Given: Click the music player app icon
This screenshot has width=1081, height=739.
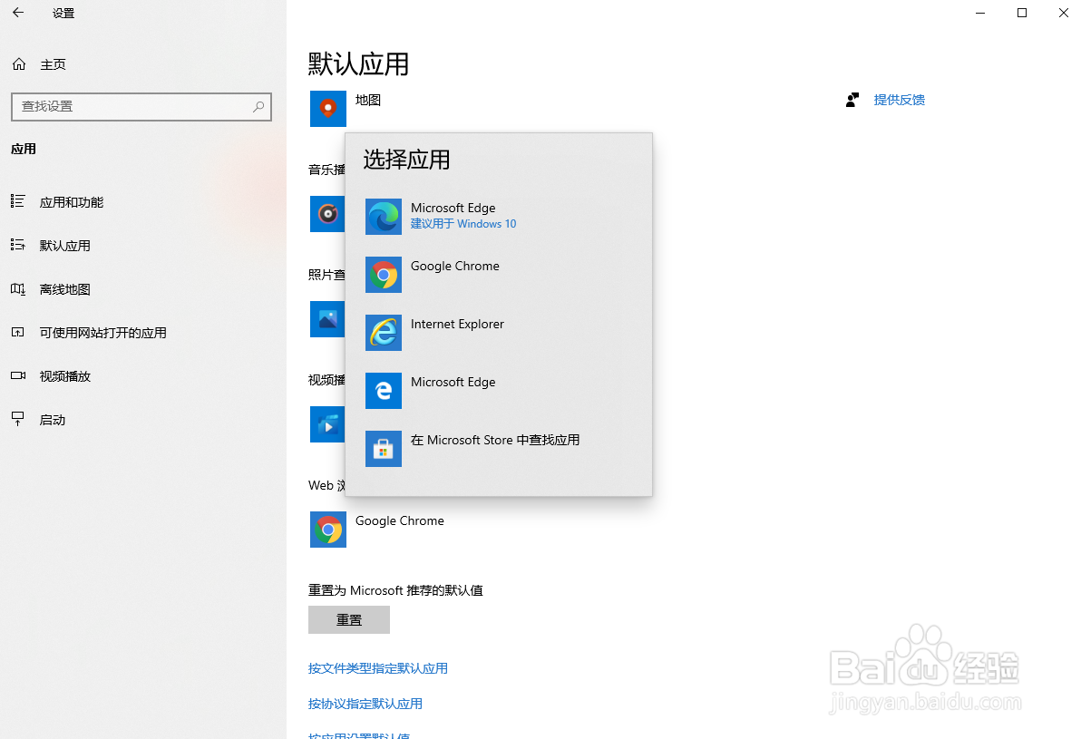Looking at the screenshot, I should point(327,214).
